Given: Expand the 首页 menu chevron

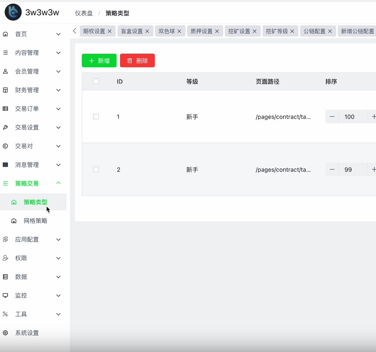Looking at the screenshot, I should [58, 34].
